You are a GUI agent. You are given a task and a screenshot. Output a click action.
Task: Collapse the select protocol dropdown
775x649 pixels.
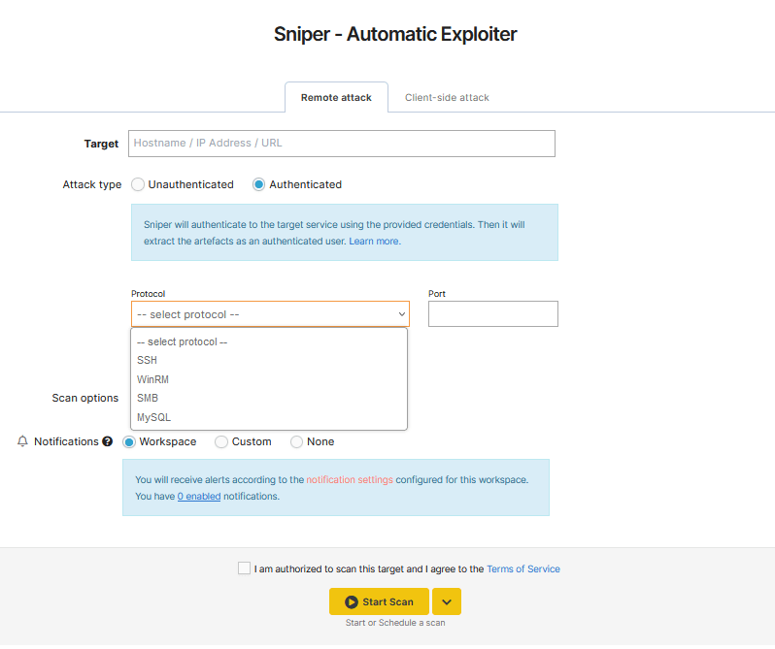click(x=270, y=314)
